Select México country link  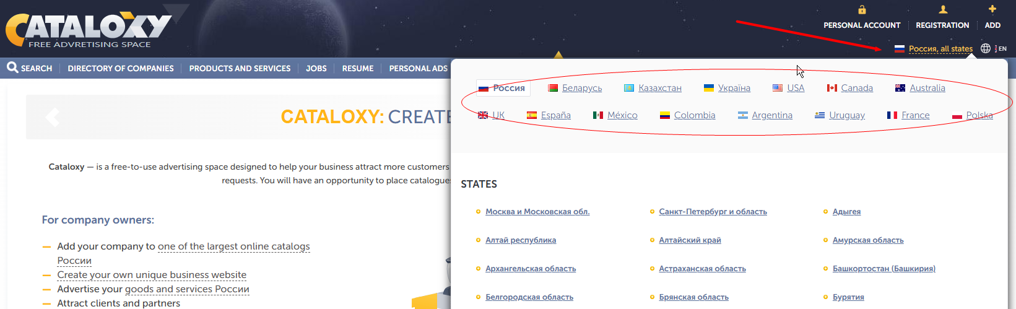(x=622, y=115)
